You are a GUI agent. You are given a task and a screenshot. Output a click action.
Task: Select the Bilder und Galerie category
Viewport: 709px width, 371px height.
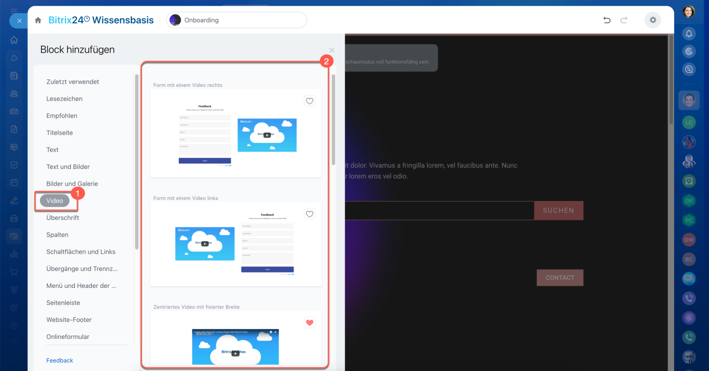coord(72,184)
